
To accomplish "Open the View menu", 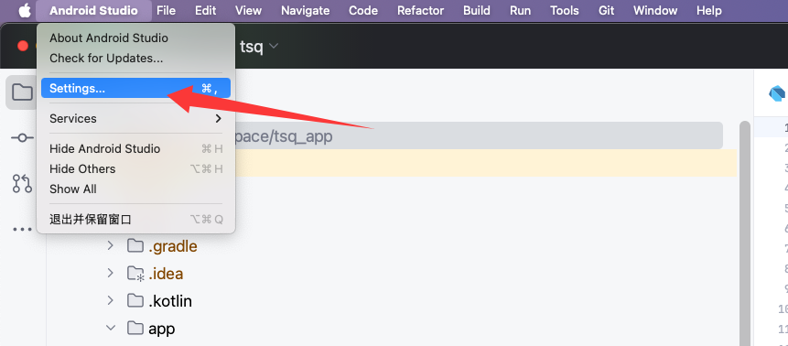I will coord(248,11).
